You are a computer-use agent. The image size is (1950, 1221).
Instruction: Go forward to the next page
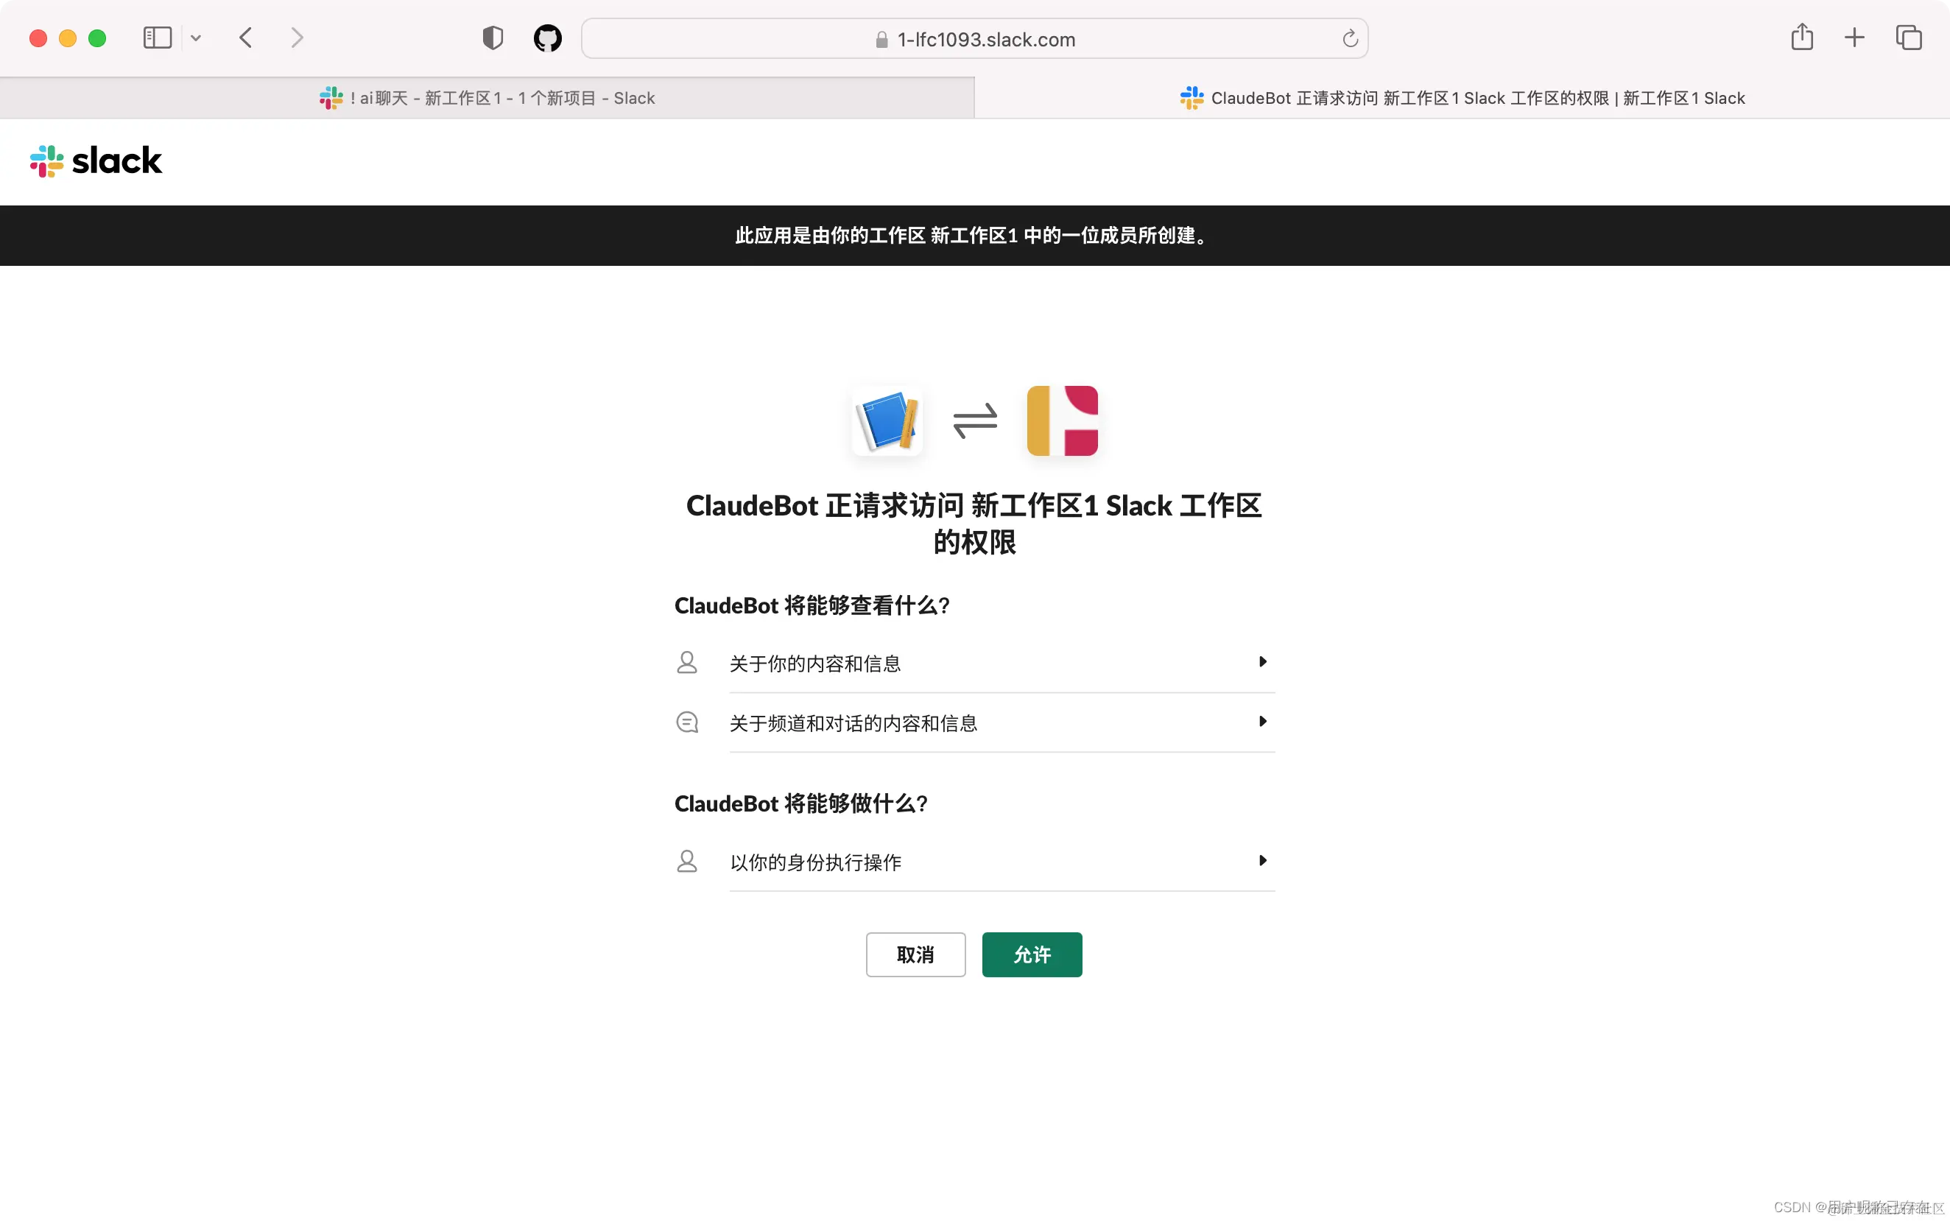(x=298, y=38)
